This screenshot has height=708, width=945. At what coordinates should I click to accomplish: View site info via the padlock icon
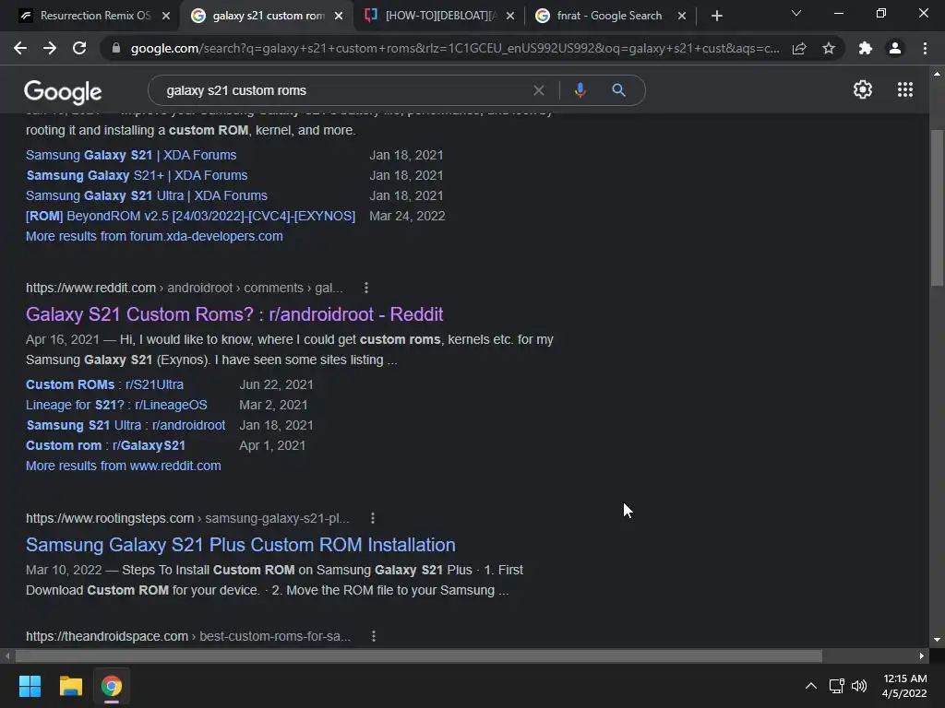click(116, 48)
